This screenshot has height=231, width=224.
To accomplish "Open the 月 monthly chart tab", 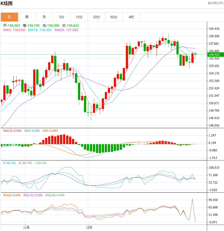I will click(x=44, y=17).
